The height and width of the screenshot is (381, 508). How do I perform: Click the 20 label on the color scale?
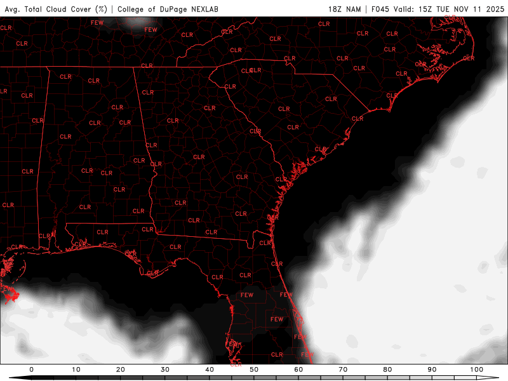(x=121, y=370)
